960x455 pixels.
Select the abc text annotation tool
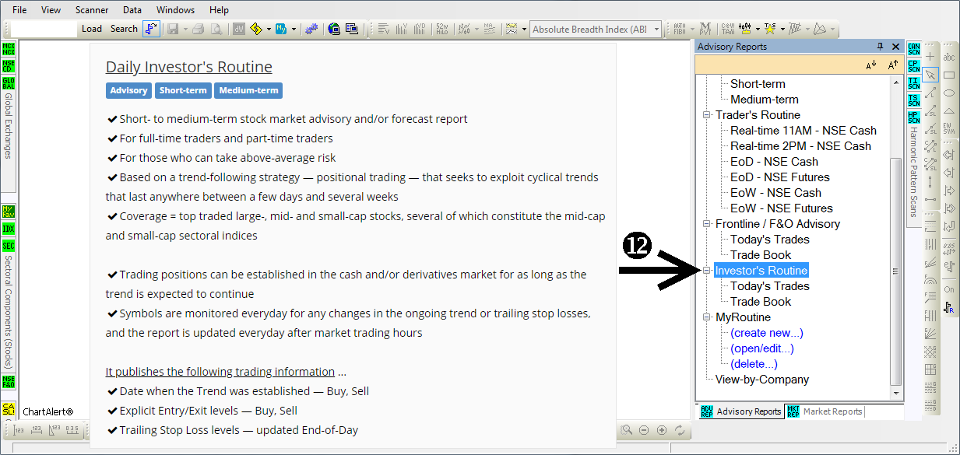pos(949,57)
